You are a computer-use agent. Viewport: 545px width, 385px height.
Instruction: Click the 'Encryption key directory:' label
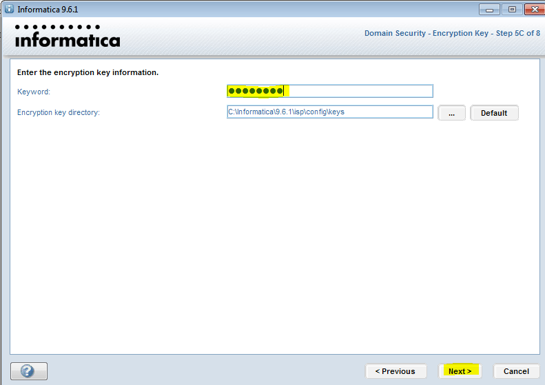coord(59,112)
